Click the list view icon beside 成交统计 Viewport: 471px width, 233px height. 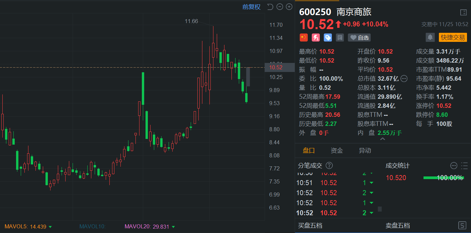click(464, 165)
